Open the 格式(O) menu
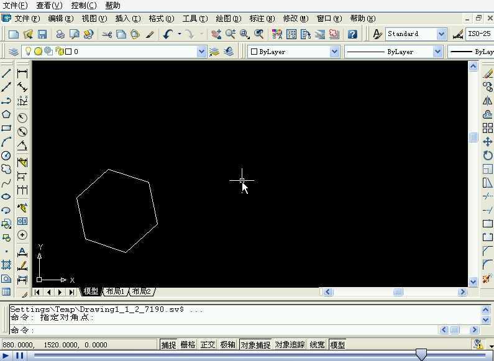494x361 pixels. (162, 19)
